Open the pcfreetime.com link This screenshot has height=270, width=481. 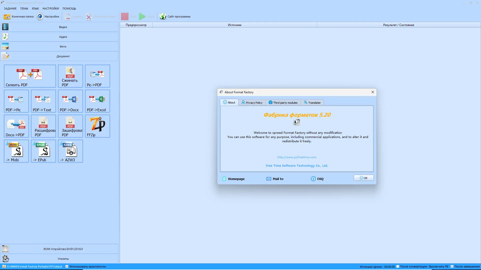point(297,157)
